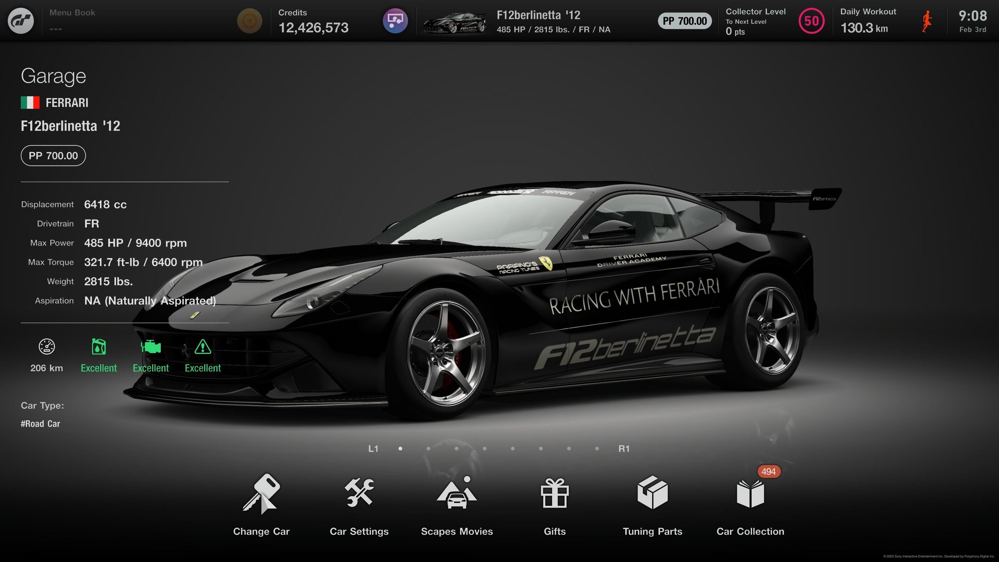Image resolution: width=999 pixels, height=562 pixels.
Task: Click the 206 km mileage text
Action: click(x=47, y=368)
